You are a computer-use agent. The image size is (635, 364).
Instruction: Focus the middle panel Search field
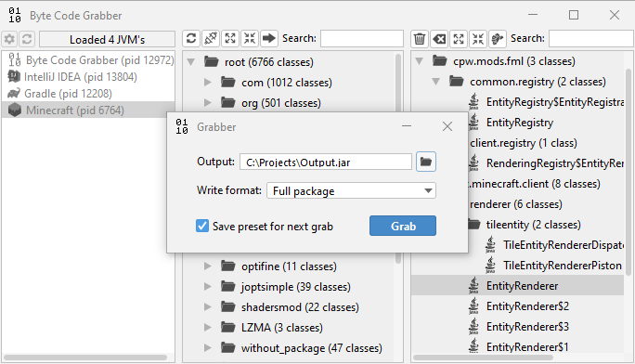(x=362, y=38)
